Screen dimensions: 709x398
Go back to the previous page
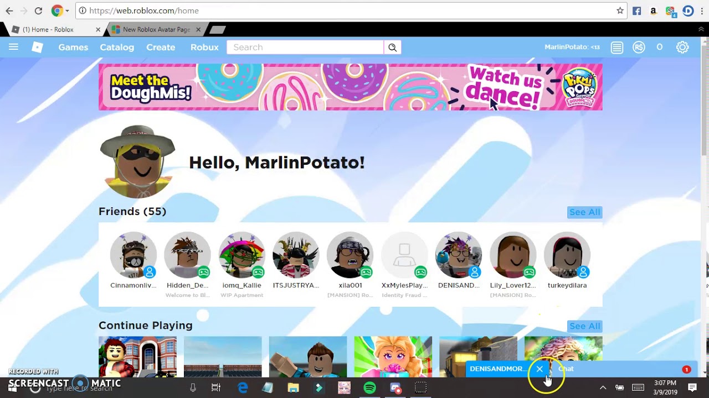9,11
